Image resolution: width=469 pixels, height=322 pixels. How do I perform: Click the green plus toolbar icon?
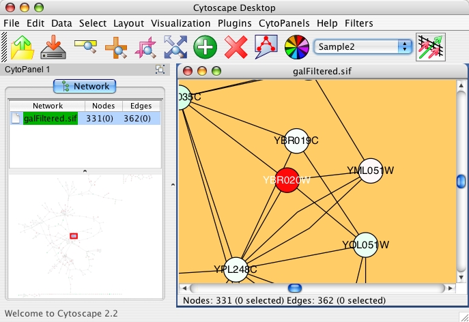tap(205, 47)
